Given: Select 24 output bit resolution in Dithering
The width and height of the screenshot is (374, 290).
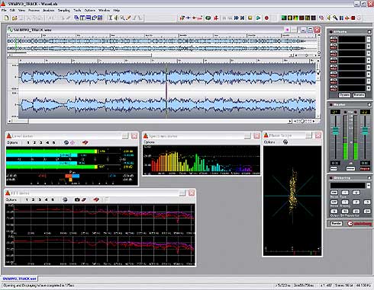Looking at the screenshot, I should click(367, 211).
